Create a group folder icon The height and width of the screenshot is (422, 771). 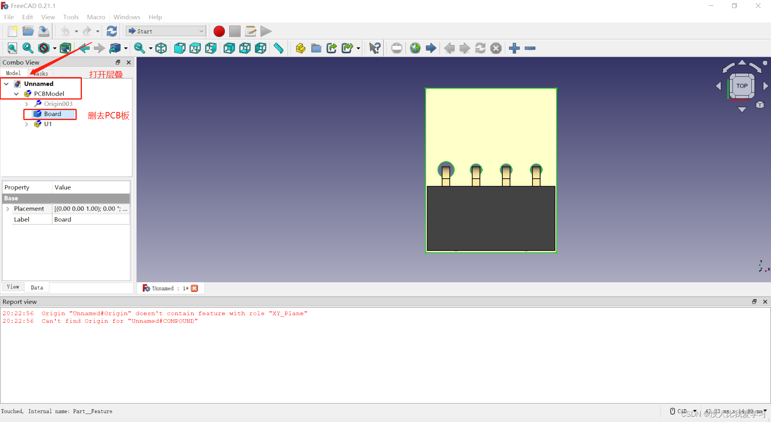tap(316, 48)
